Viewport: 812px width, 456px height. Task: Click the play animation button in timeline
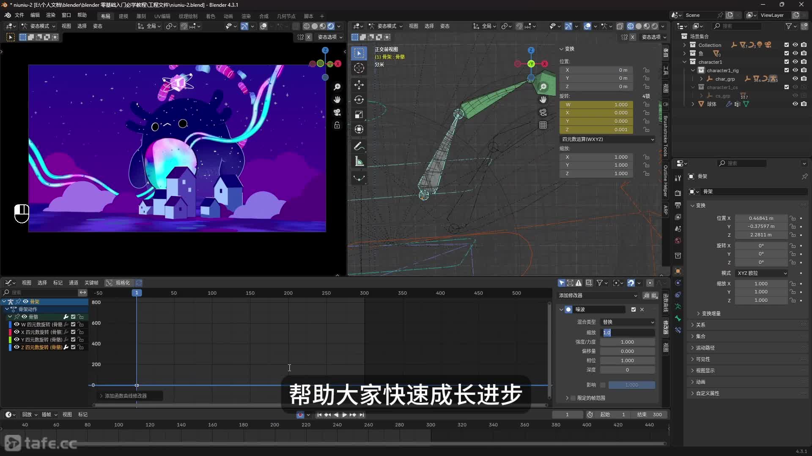click(x=344, y=415)
